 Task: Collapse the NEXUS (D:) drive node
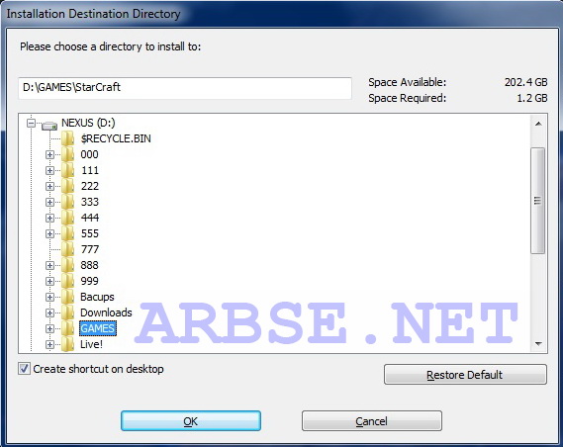[x=32, y=123]
